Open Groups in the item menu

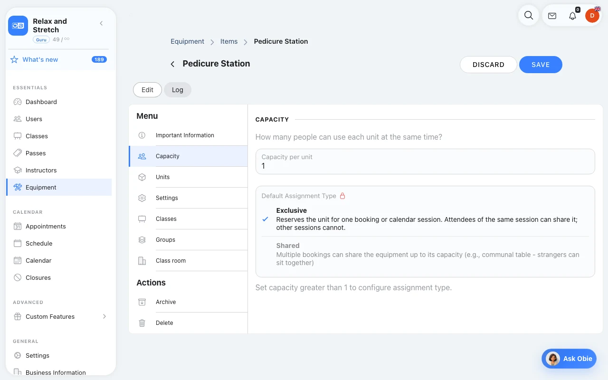coord(188,240)
